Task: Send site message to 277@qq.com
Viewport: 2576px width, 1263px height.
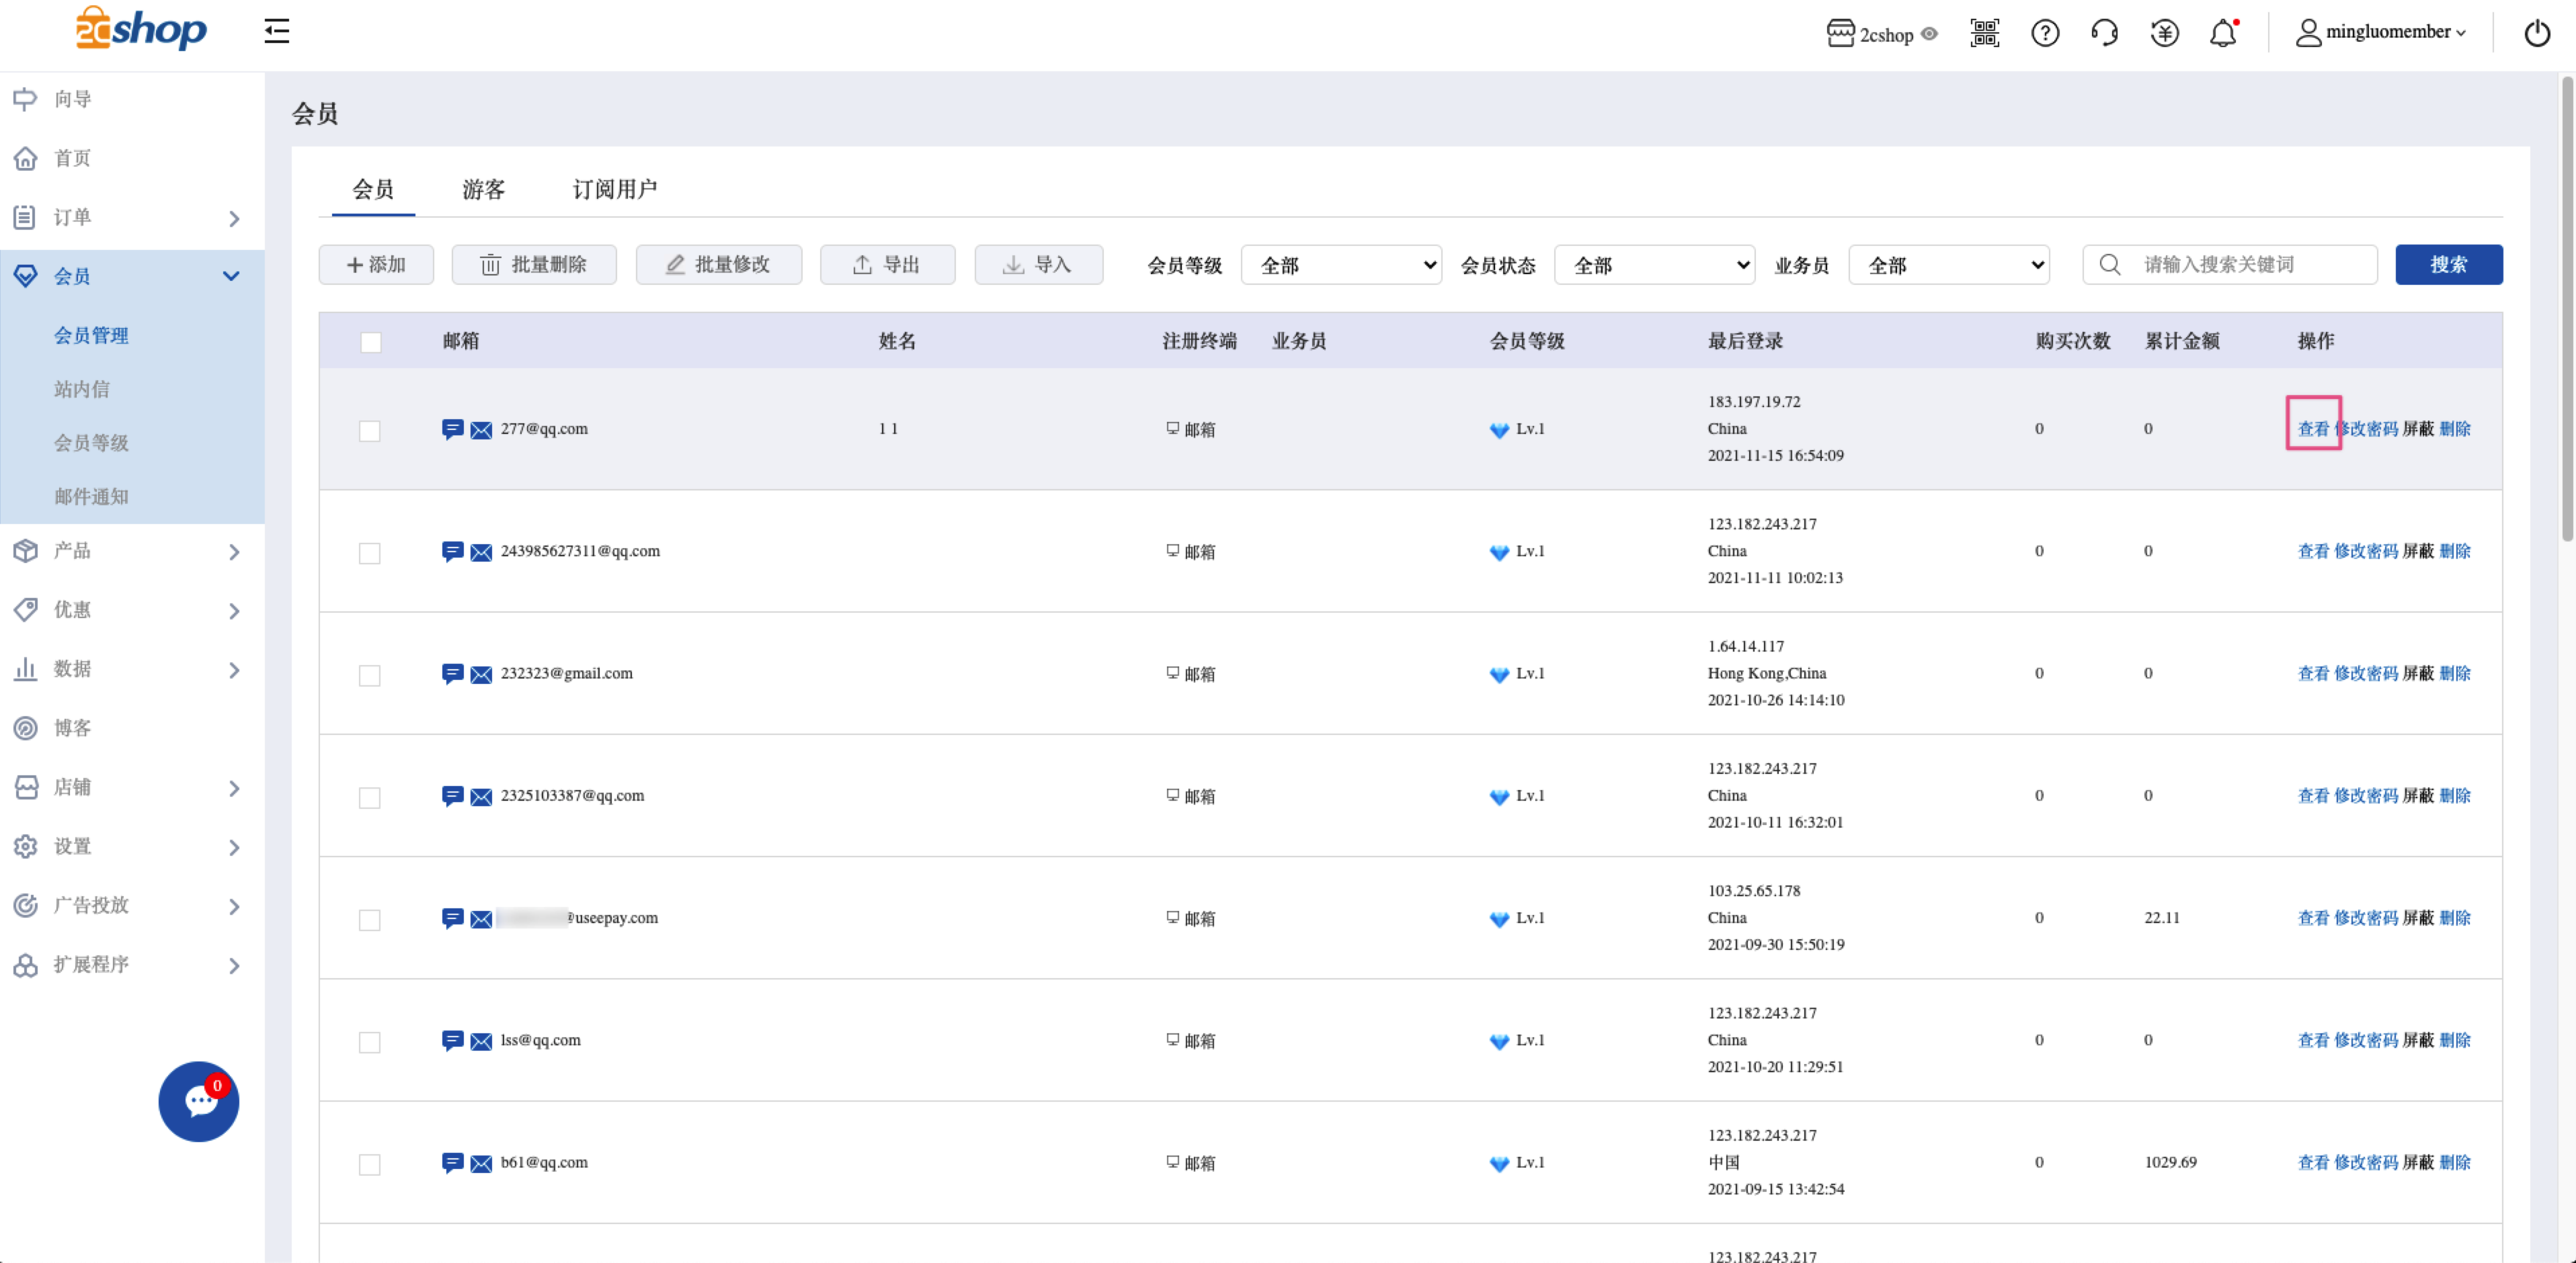Action: coord(452,430)
